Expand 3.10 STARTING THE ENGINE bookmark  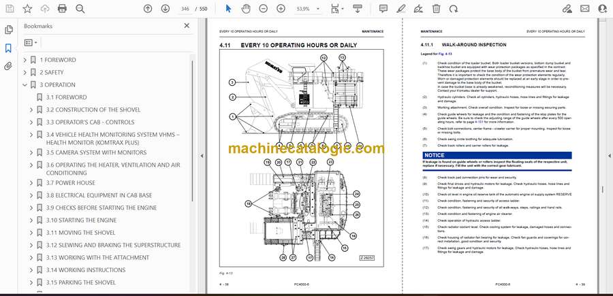(x=31, y=220)
